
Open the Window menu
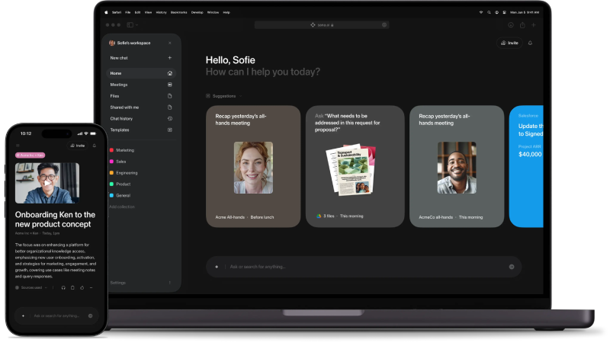tap(213, 12)
